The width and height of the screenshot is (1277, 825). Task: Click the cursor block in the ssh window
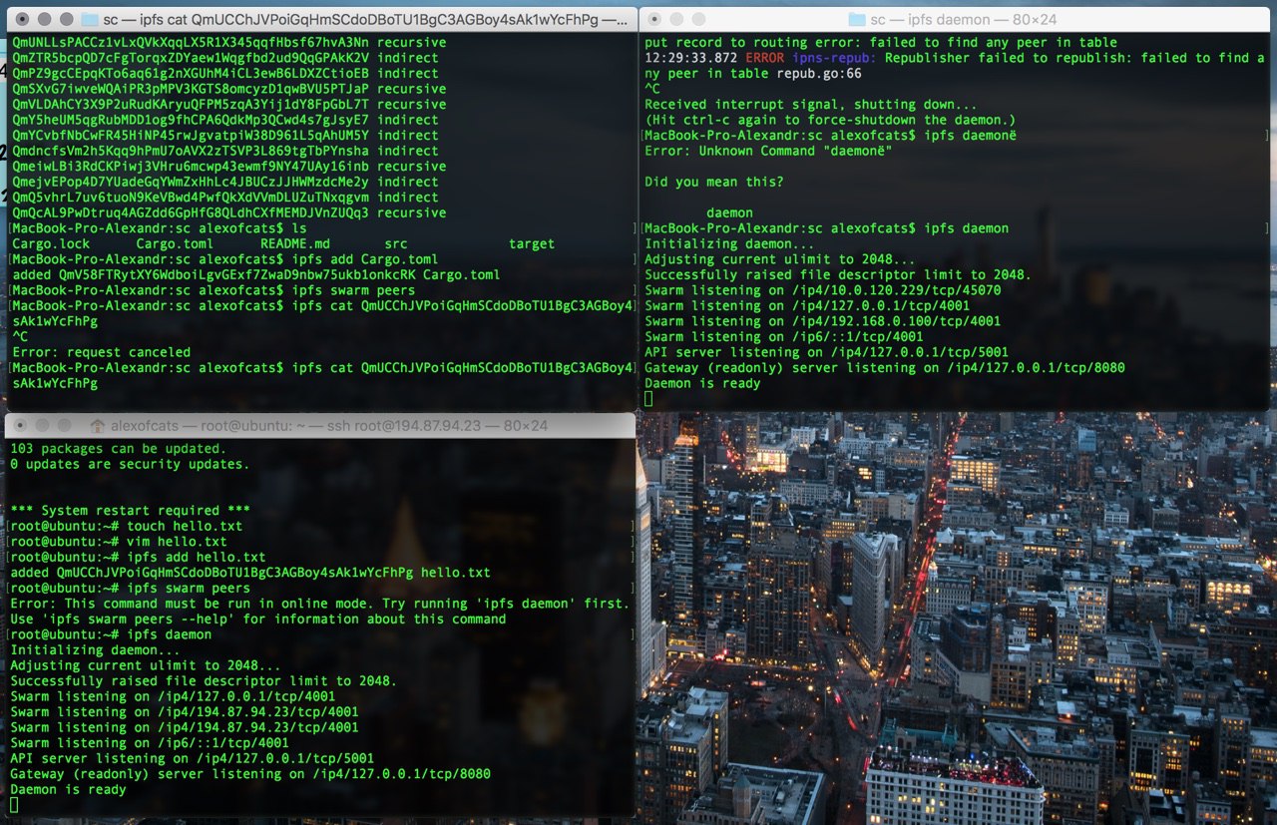point(14,804)
